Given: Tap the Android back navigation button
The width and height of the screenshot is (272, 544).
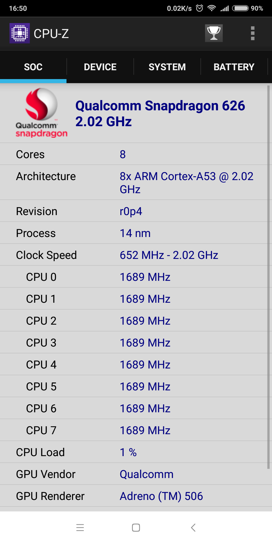Looking at the screenshot, I should [193, 527].
